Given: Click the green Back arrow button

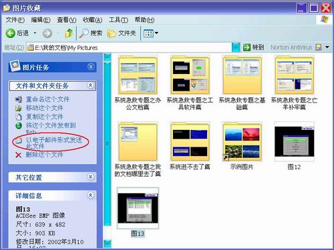Looking at the screenshot, I should pos(10,33).
